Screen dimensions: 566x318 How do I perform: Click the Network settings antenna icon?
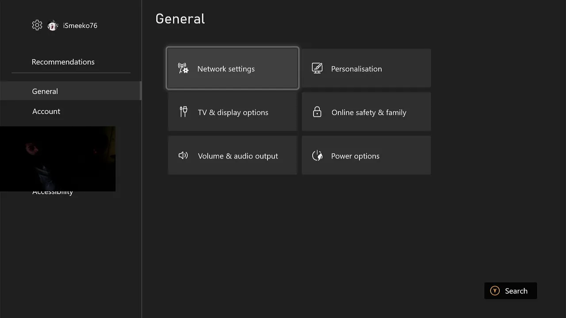coord(183,68)
